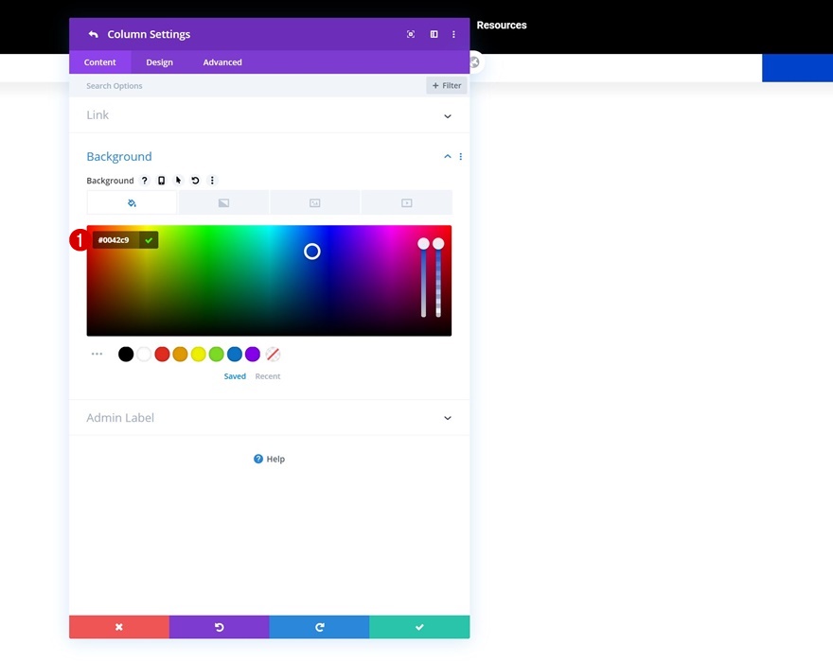Screen dimensions: 833x661
Task: Switch to the gradient background icon
Action: [x=222, y=202]
